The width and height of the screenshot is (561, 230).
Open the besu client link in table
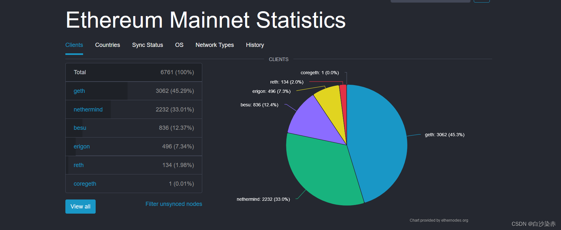80,128
